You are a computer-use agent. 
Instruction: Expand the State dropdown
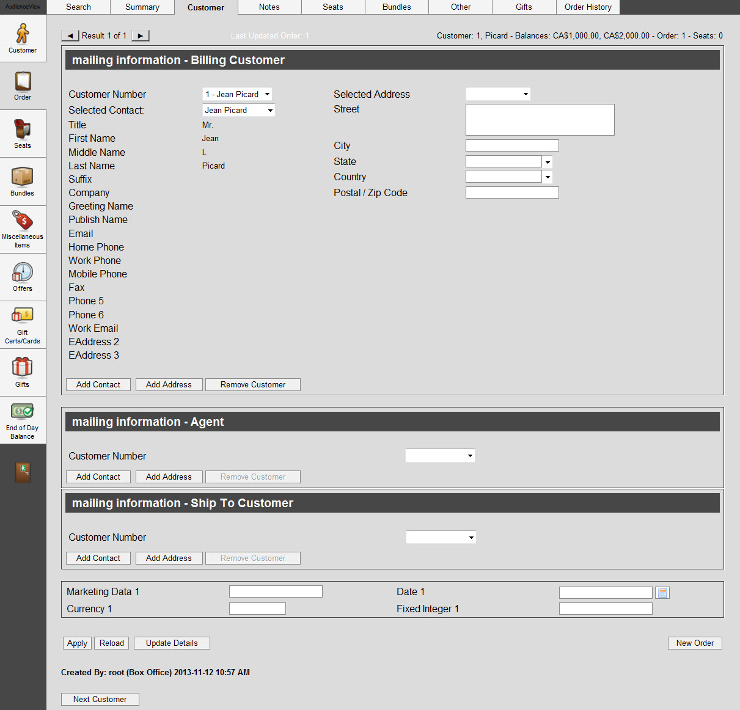(x=548, y=162)
